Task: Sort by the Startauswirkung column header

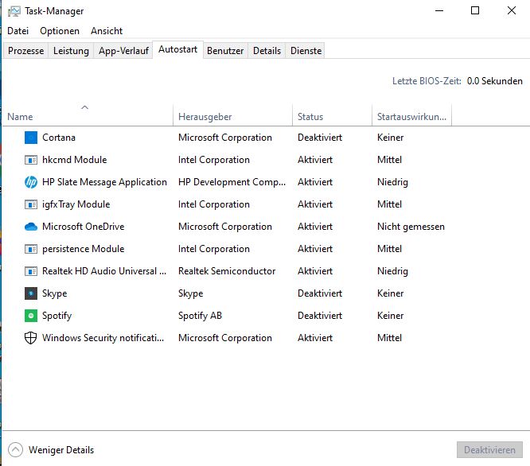Action: 411,116
